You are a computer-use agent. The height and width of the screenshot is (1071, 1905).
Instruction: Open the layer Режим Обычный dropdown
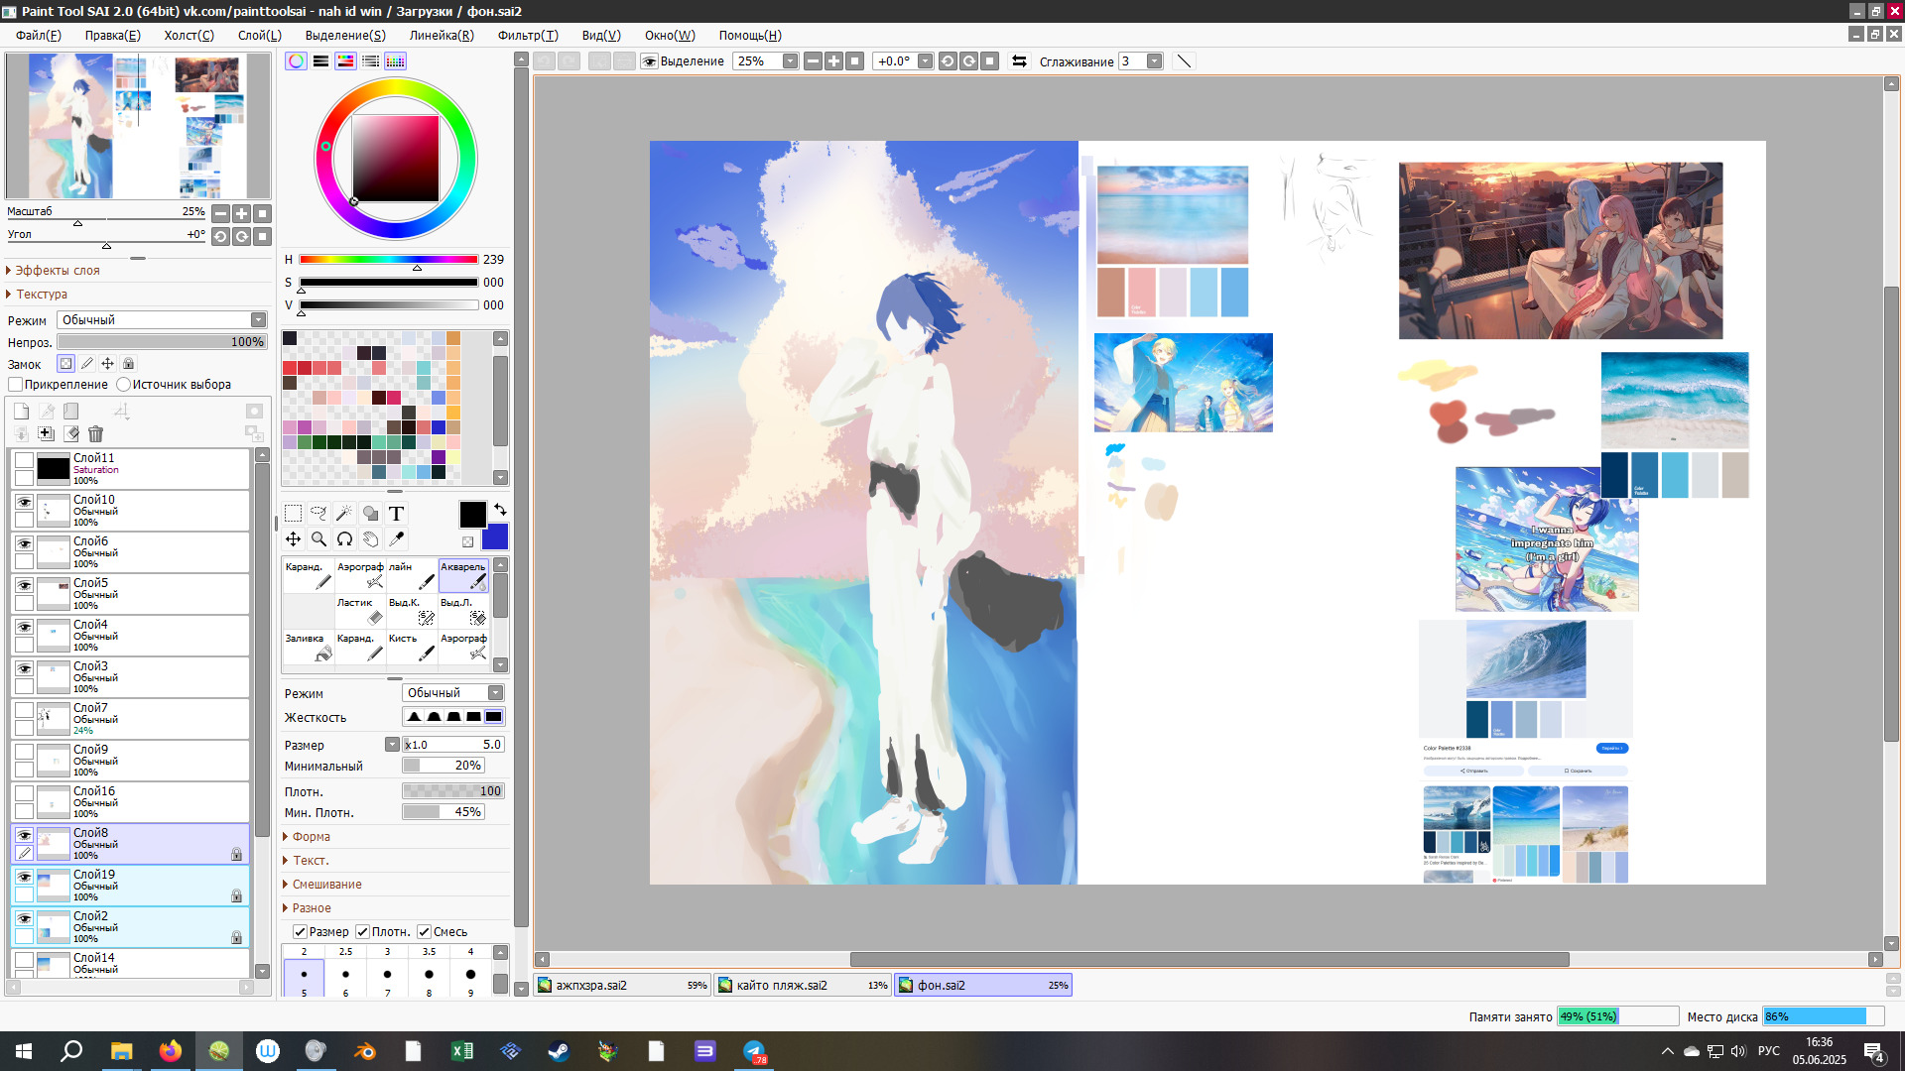point(162,319)
